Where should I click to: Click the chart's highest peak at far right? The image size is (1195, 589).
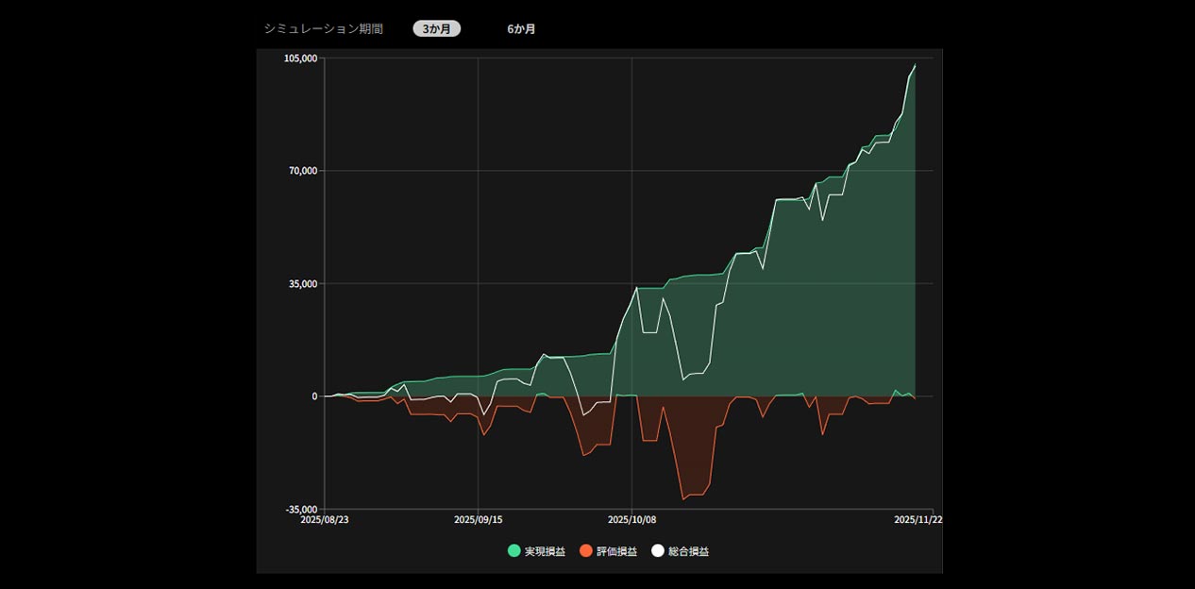(915, 65)
